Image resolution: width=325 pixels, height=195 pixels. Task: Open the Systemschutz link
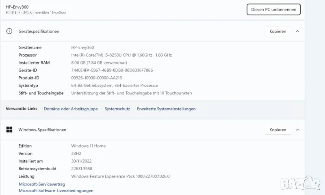(x=117, y=109)
